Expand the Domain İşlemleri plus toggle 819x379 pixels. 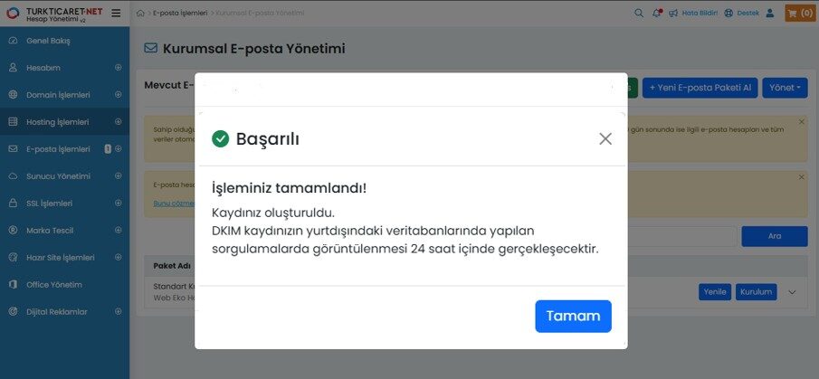[x=118, y=94]
